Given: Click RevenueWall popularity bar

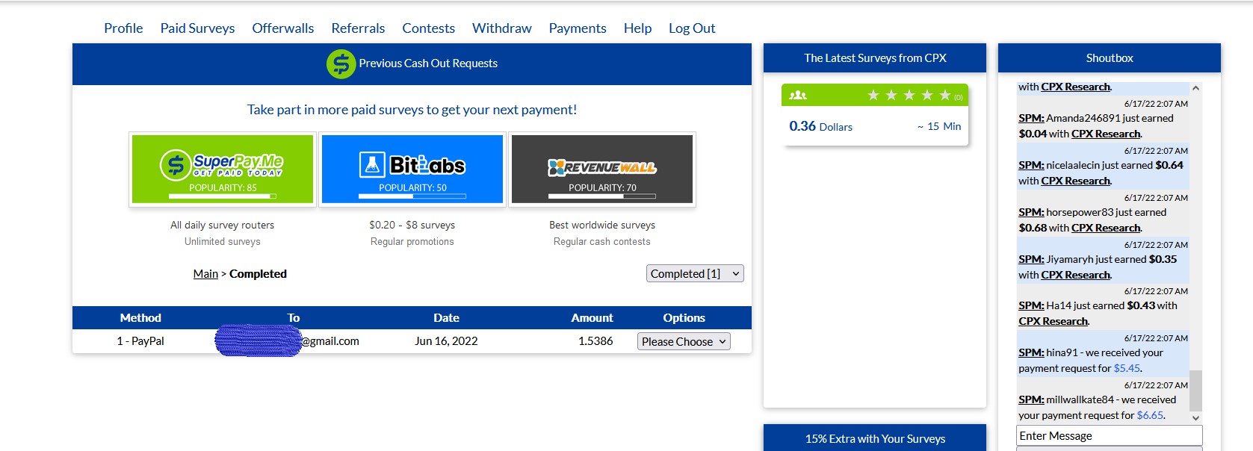Looking at the screenshot, I should click(602, 196).
